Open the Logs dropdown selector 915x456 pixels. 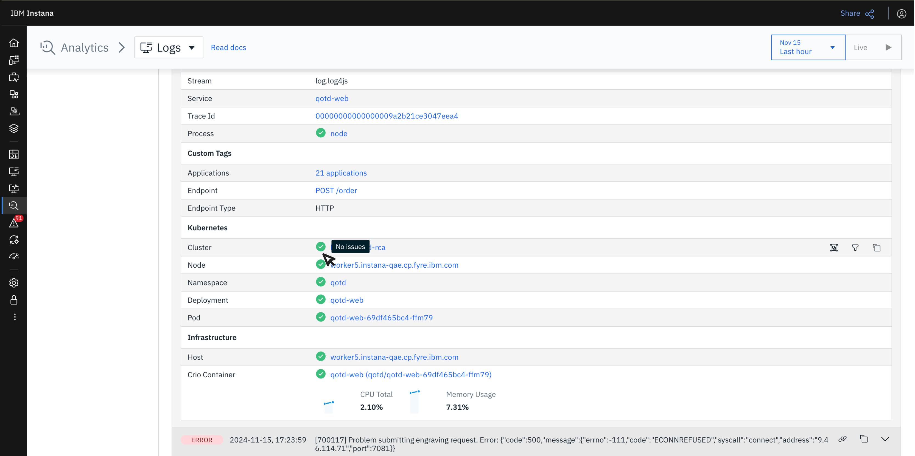pos(169,47)
